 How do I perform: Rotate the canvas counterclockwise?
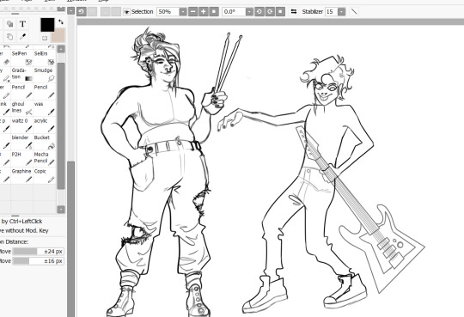pyautogui.click(x=259, y=11)
